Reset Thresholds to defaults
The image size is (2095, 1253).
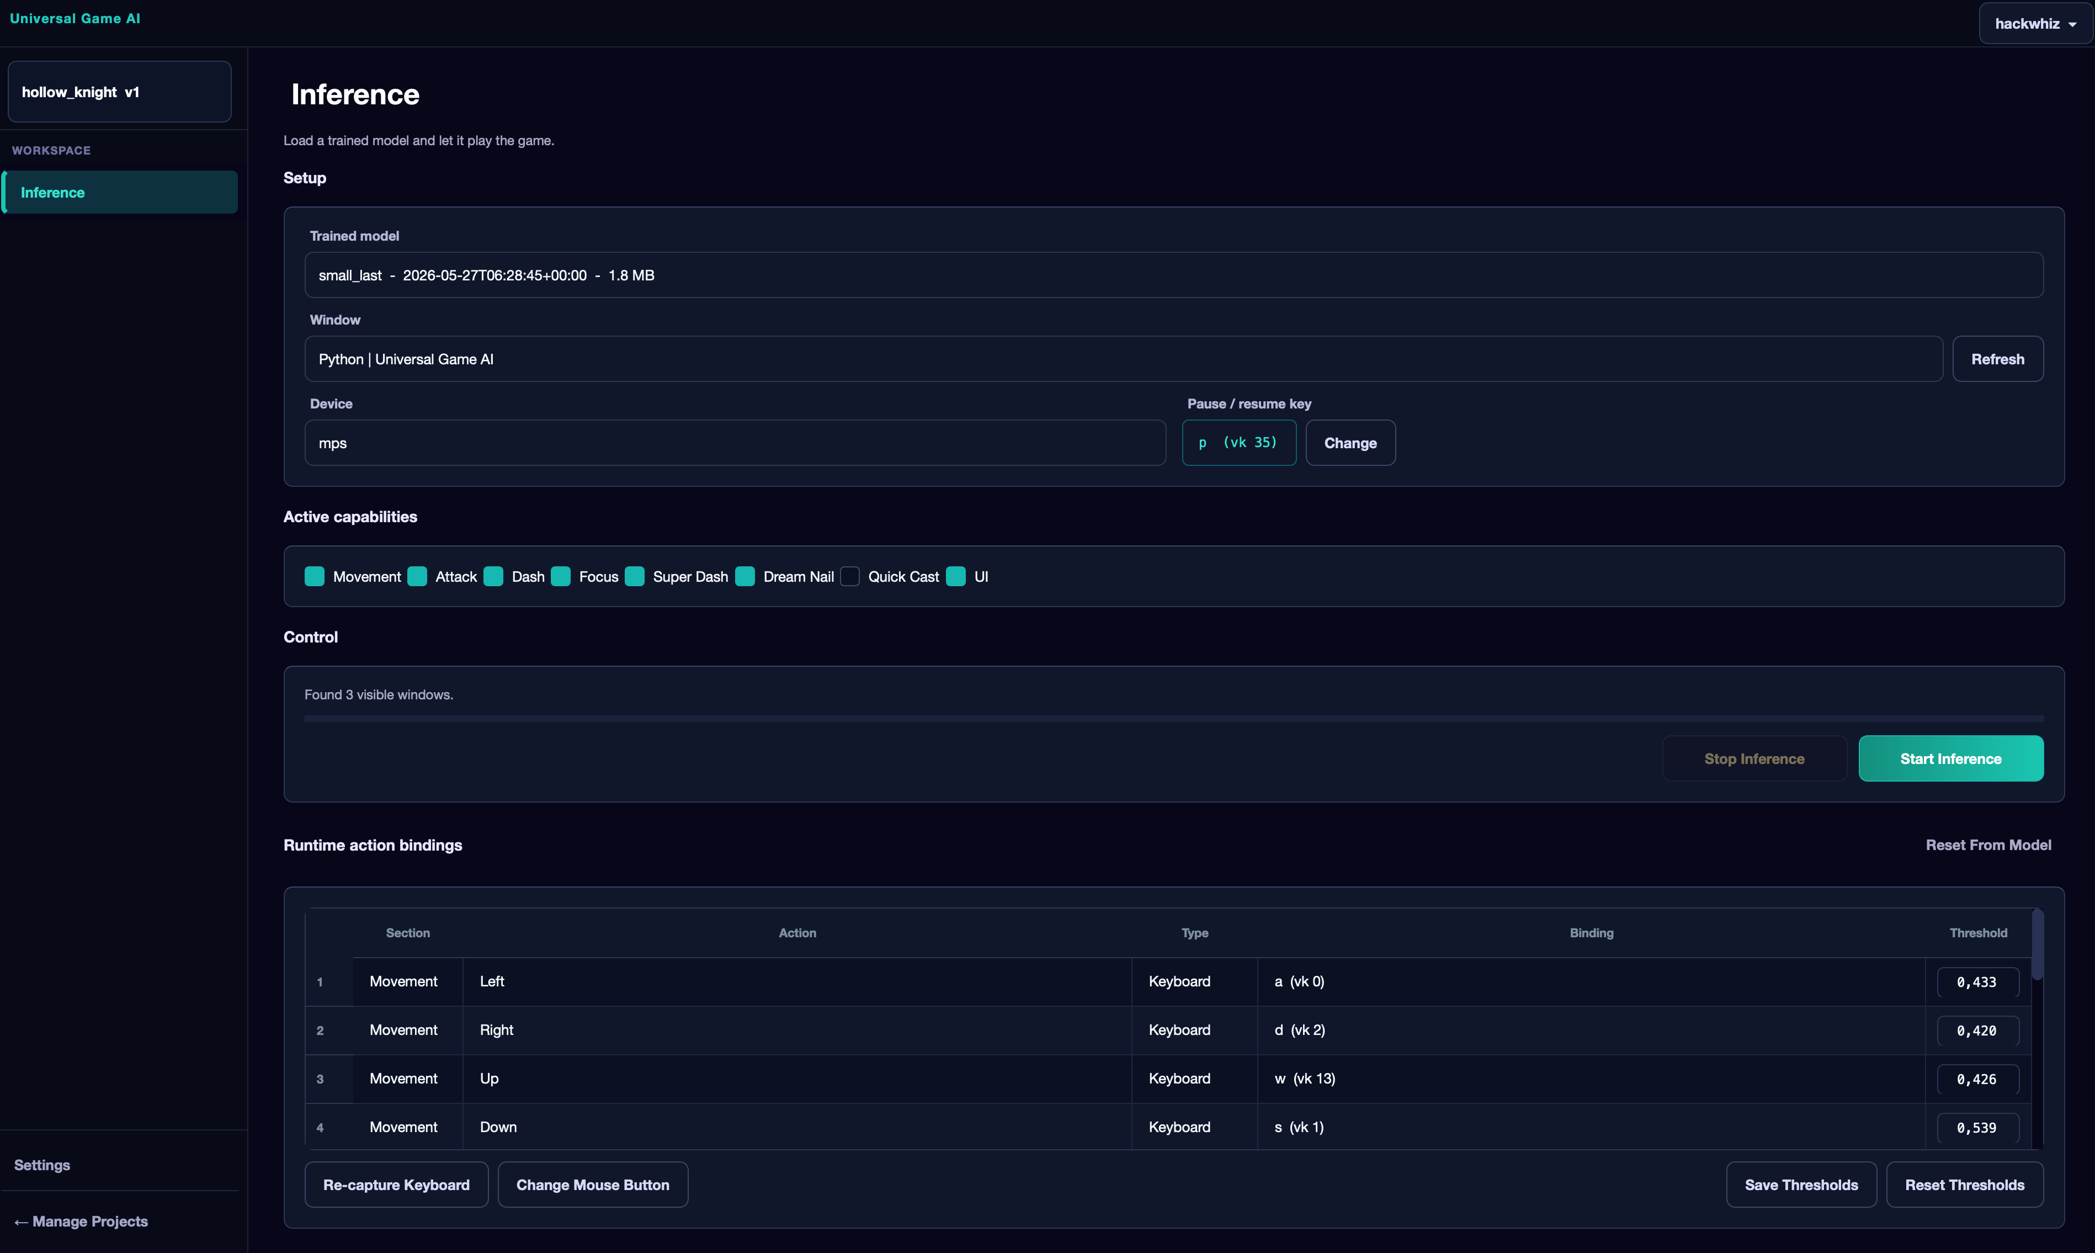click(x=1964, y=1185)
